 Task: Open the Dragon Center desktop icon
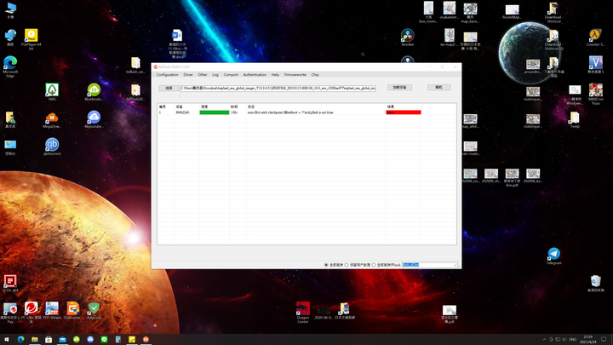303,312
